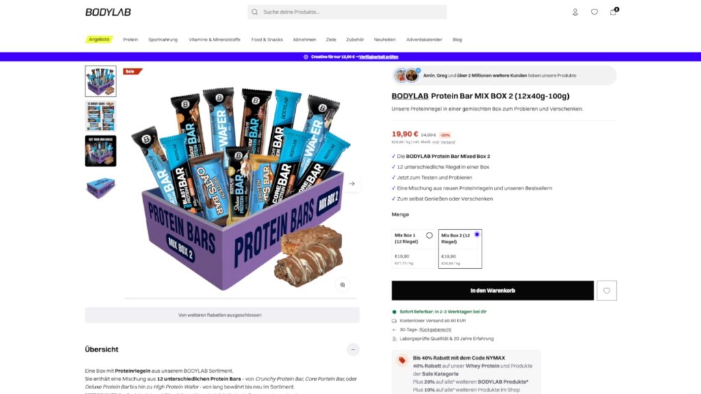The width and height of the screenshot is (701, 394).
Task: Add product to wishlist beside cart button
Action: pyautogui.click(x=607, y=290)
